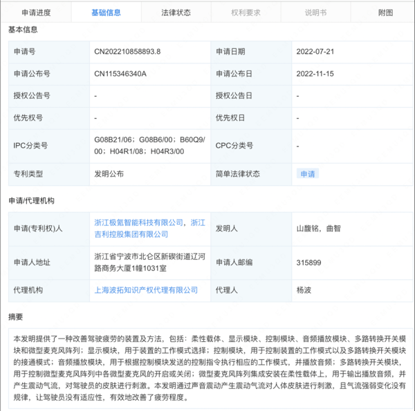Select publication number CN115346340A

pyautogui.click(x=120, y=74)
